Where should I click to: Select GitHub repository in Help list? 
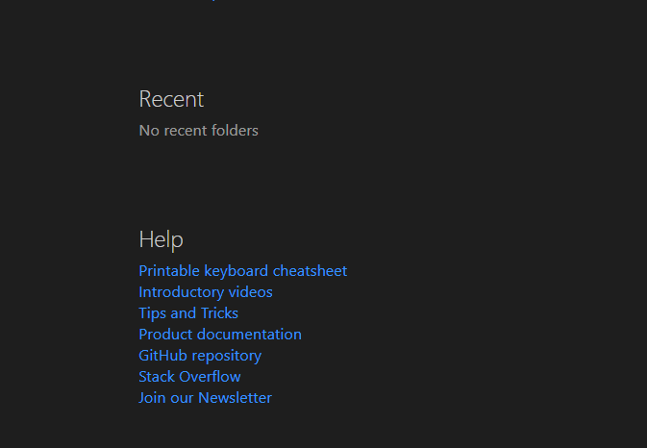[x=200, y=356]
